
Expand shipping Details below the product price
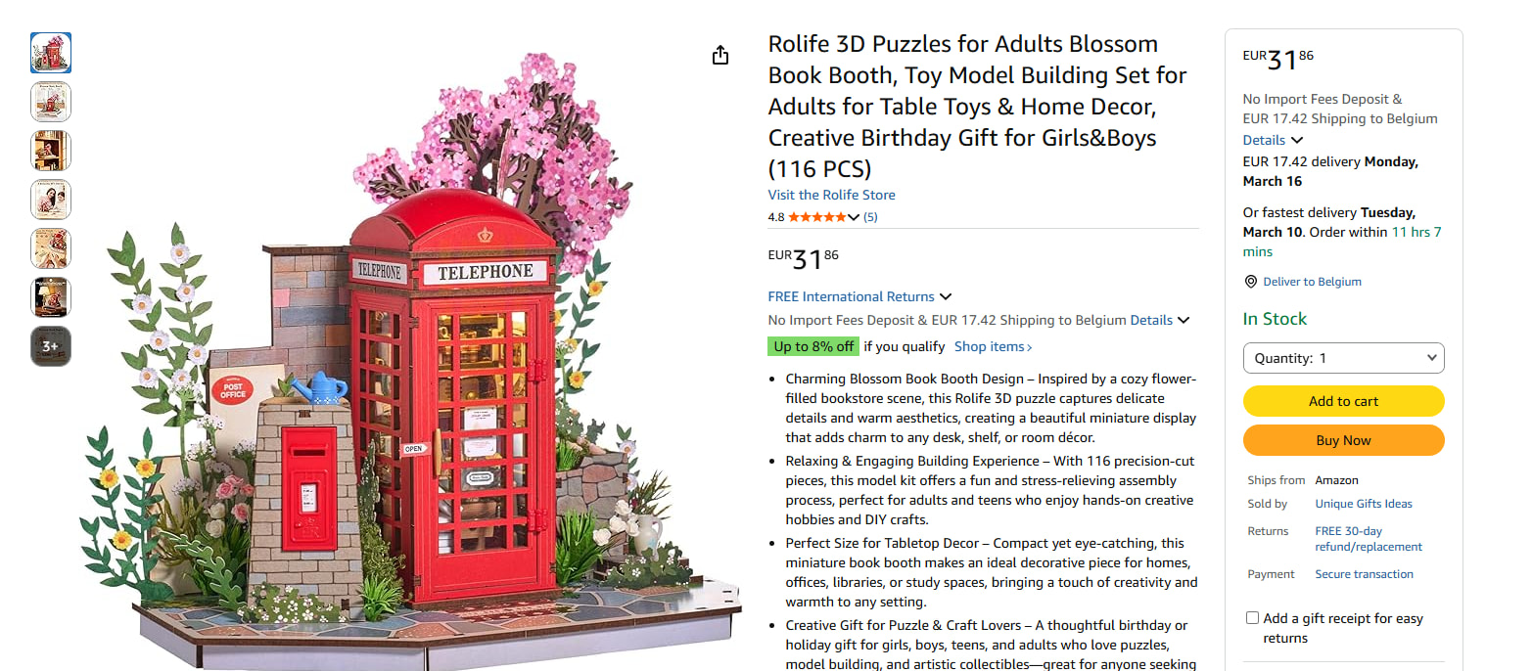click(x=1160, y=320)
